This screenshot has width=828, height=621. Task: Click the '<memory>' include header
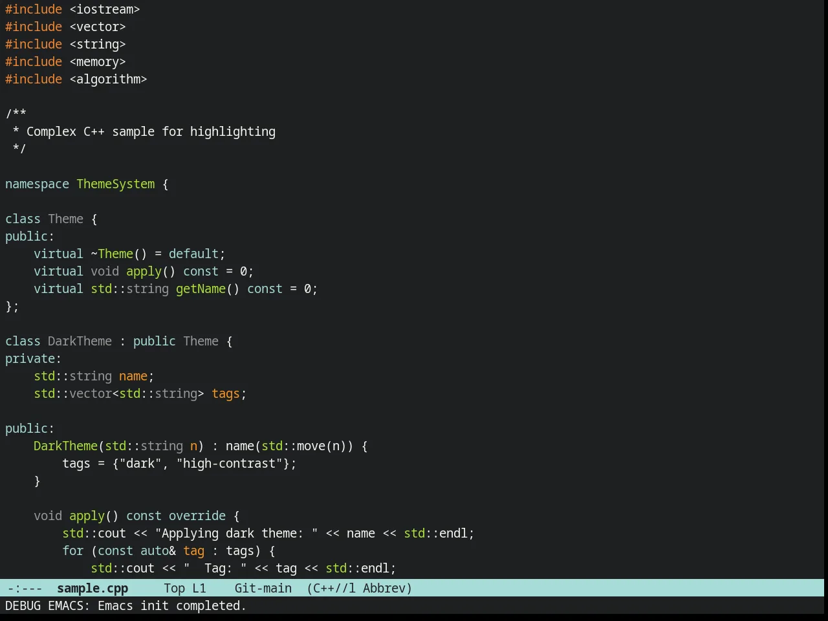98,61
